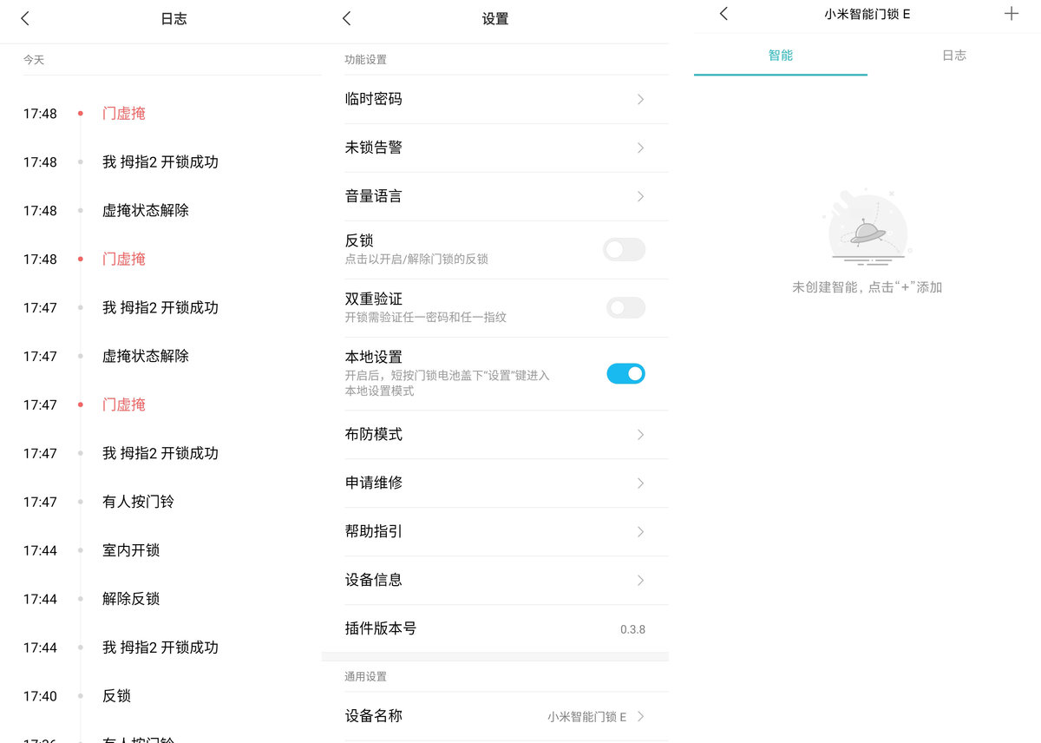Open the 临时密码 settings row
1041x743 pixels.
point(494,99)
